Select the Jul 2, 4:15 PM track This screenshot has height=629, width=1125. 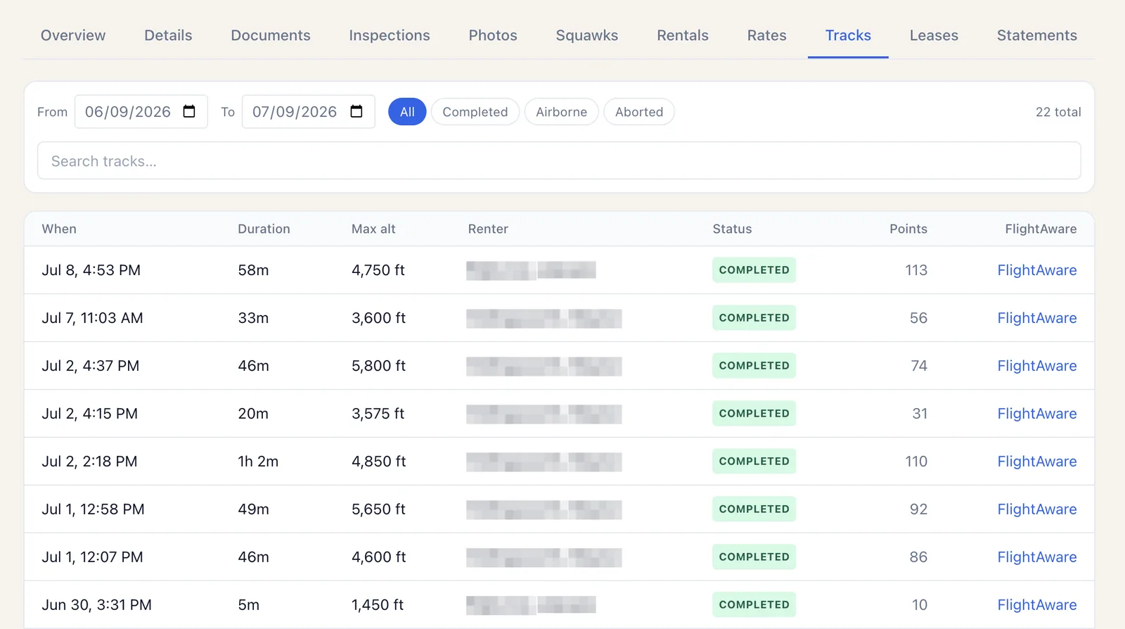(x=559, y=414)
